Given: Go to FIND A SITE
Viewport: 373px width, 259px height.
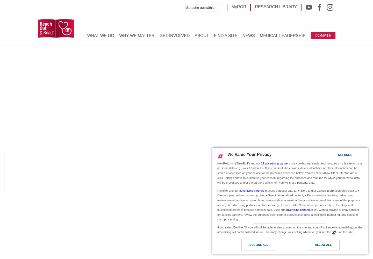Looking at the screenshot, I should pyautogui.click(x=226, y=35).
